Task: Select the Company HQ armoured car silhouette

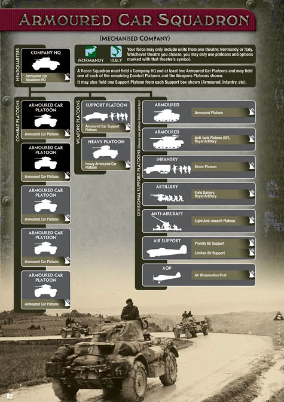Action: point(46,64)
